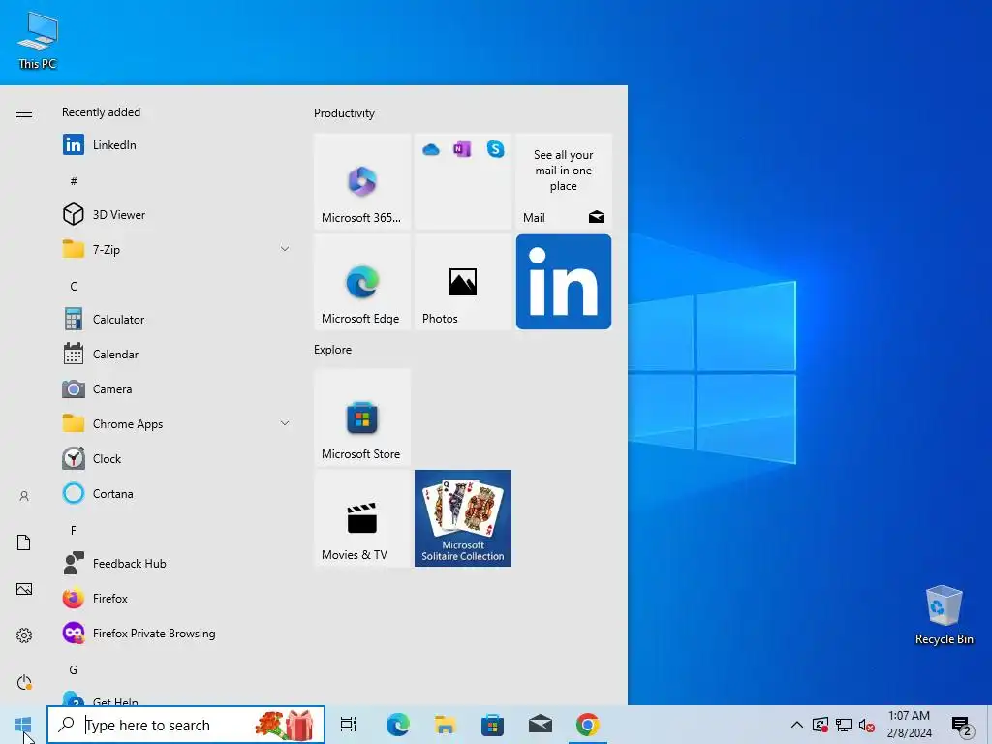
Task: Open Microsoft Edge from the taskbar
Action: [x=398, y=725]
